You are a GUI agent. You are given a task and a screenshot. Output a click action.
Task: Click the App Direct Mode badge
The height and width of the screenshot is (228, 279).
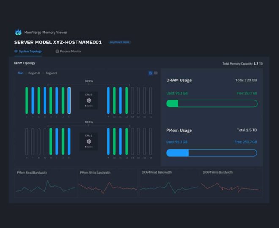120,42
